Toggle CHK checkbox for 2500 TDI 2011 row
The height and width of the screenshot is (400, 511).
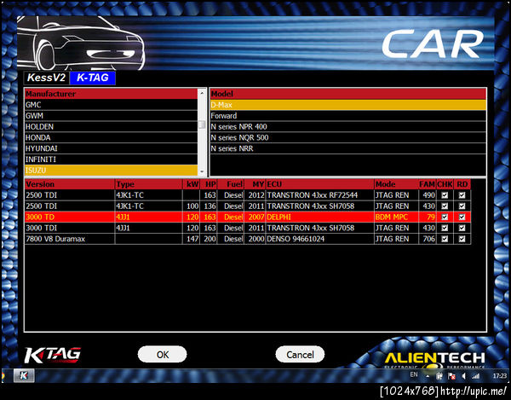coord(445,206)
